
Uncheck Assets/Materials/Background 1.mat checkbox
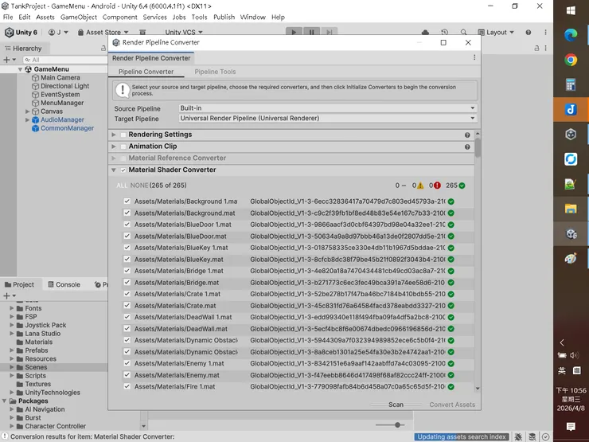[127, 201]
